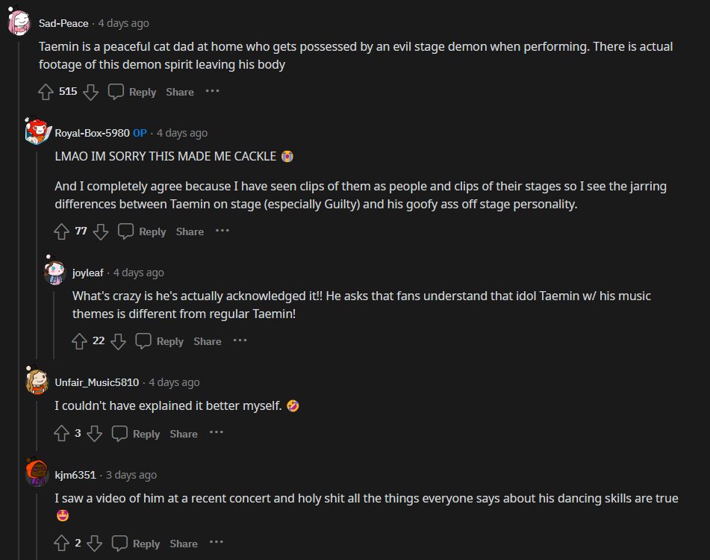The height and width of the screenshot is (560, 710).
Task: Upvote joyleaf's comment with 22 votes
Action: point(79,341)
